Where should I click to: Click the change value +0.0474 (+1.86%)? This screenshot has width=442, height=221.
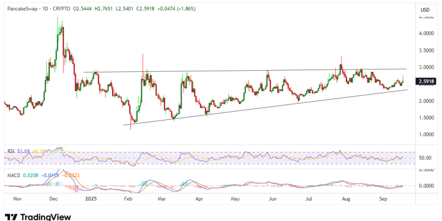click(176, 9)
